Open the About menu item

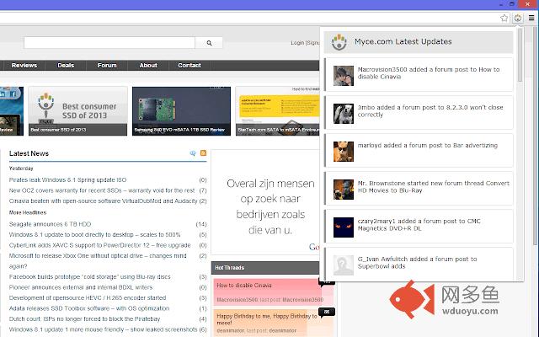(x=148, y=66)
